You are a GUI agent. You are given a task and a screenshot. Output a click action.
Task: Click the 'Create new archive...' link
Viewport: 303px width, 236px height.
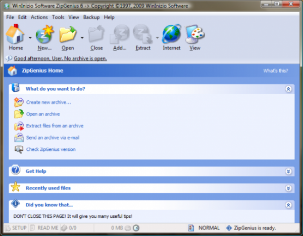48,102
